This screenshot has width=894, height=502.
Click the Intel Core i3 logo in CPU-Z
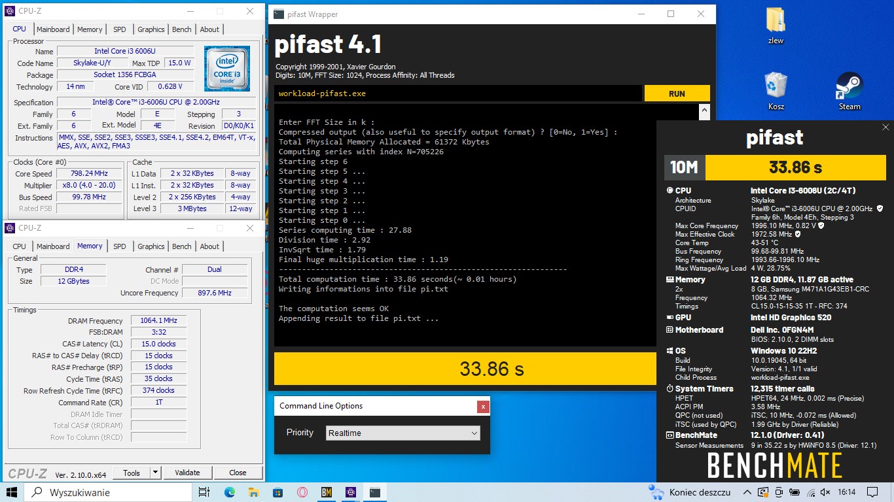coord(226,69)
